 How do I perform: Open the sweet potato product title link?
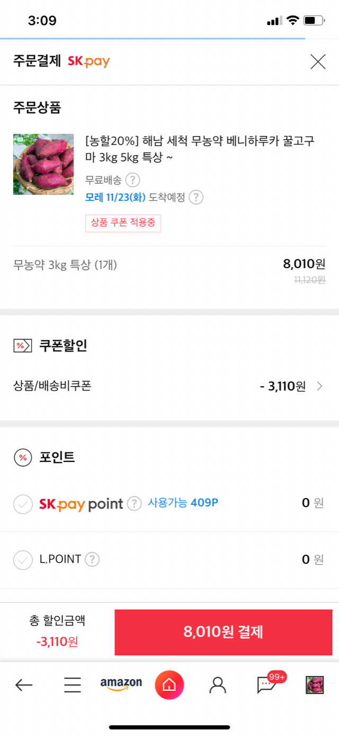coord(200,149)
